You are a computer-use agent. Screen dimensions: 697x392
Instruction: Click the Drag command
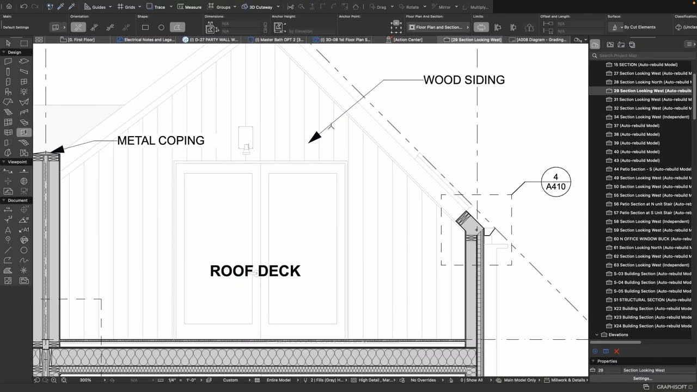[x=377, y=7]
